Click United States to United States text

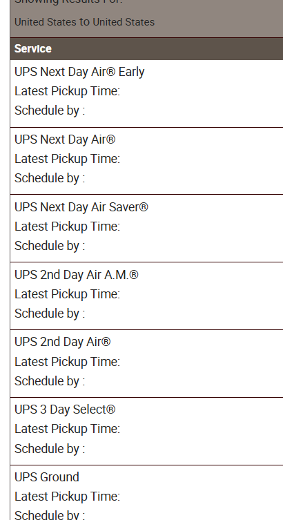pos(84,22)
